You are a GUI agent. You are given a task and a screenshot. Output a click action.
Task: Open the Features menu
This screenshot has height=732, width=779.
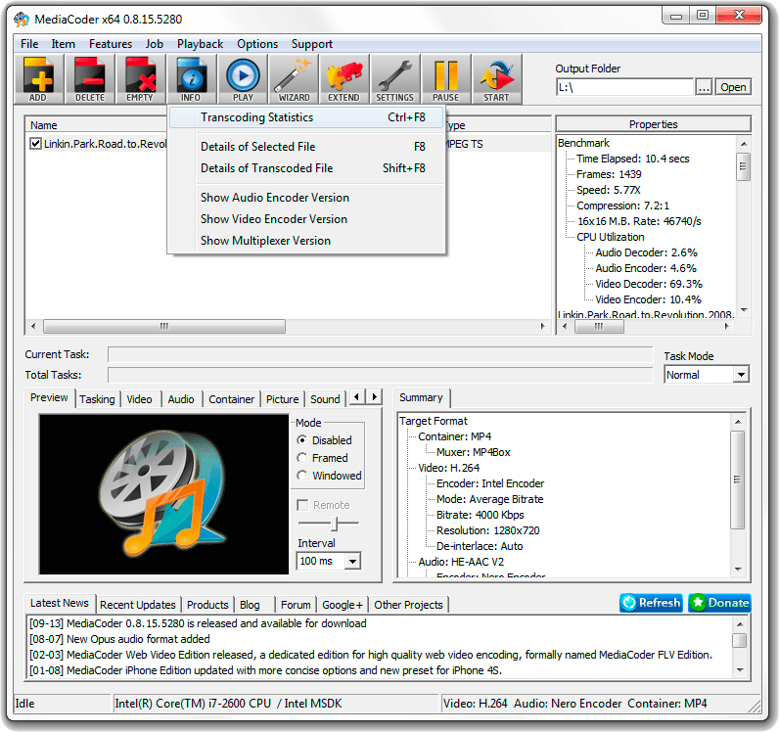coord(111,44)
